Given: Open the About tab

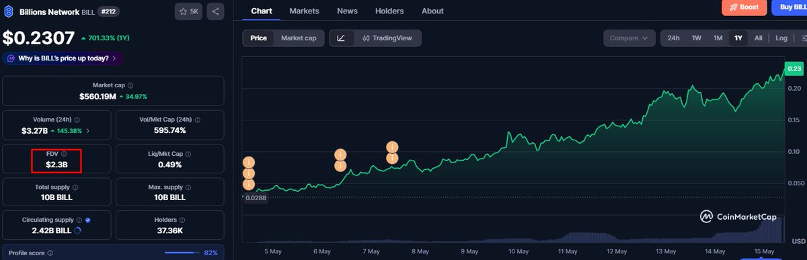Looking at the screenshot, I should 432,11.
